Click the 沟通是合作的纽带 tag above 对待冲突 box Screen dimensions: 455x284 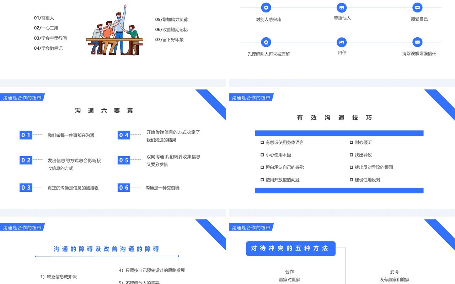pos(251,228)
